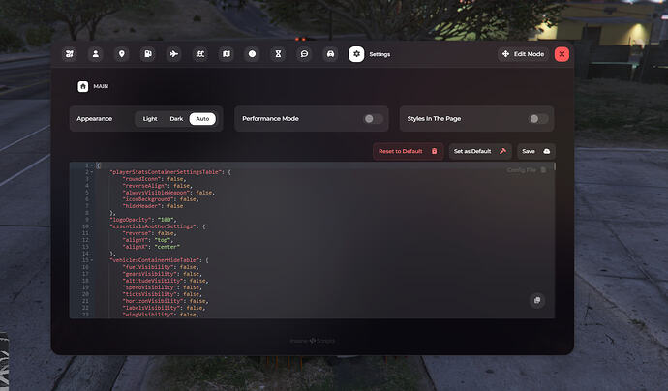This screenshot has height=391, width=668.
Task: Click the Config File label
Action: pyautogui.click(x=522, y=170)
